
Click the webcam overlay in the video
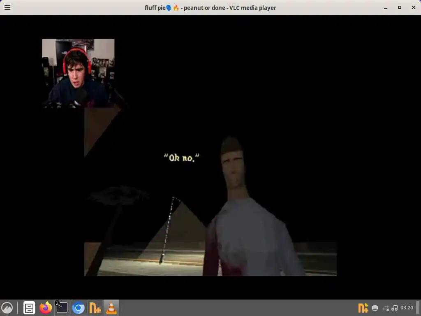(x=78, y=73)
